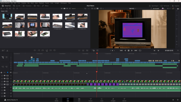The width and height of the screenshot is (181, 102).
Task: Click the Place on Top icon
Action: coord(51,50)
